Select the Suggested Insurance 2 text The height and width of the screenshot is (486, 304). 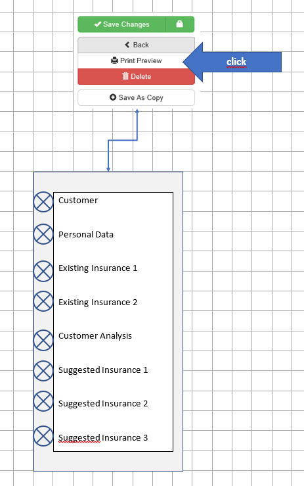click(103, 404)
